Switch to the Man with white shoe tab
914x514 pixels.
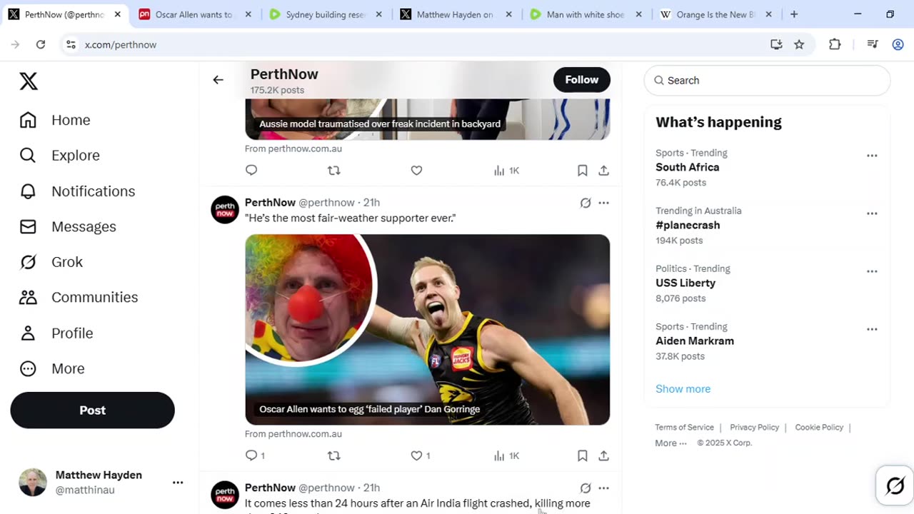pos(586,14)
